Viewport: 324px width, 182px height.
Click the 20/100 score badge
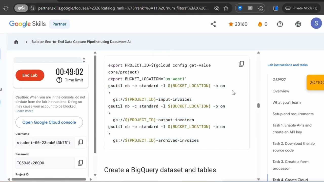315,82
